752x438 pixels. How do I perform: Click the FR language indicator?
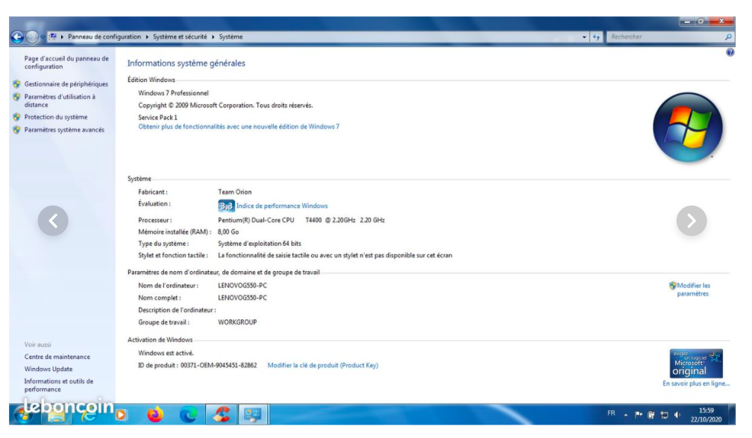click(x=611, y=413)
